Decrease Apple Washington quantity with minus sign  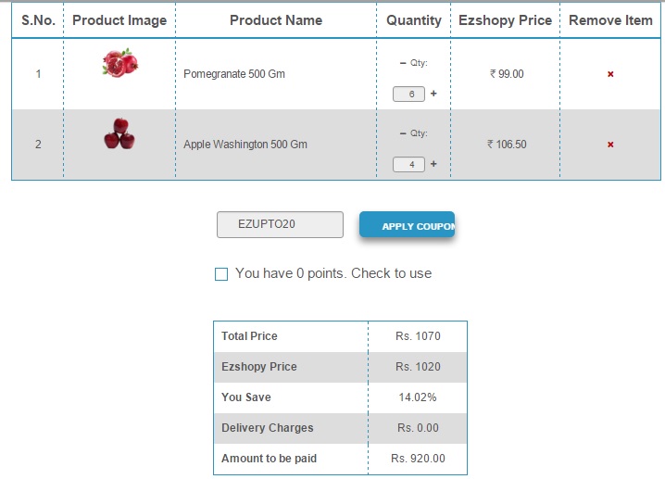point(403,133)
